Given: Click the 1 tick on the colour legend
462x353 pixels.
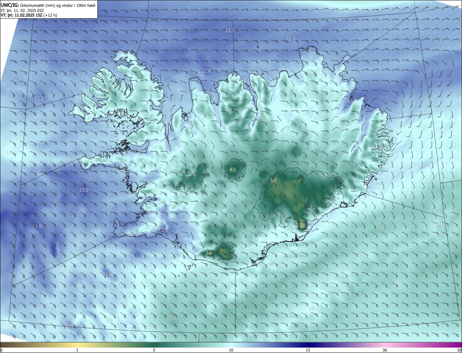Looking at the screenshot, I should [77, 350].
